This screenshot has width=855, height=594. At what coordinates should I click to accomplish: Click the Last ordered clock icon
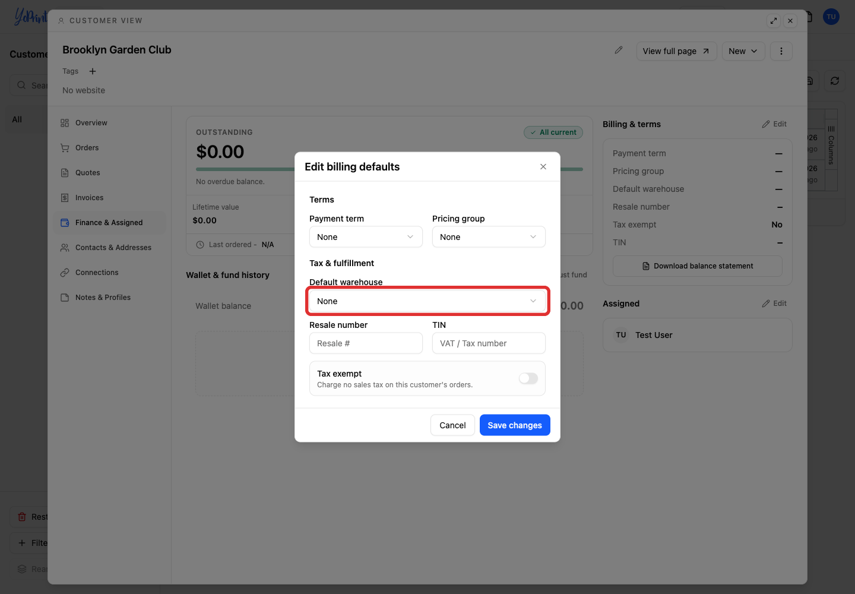(200, 245)
